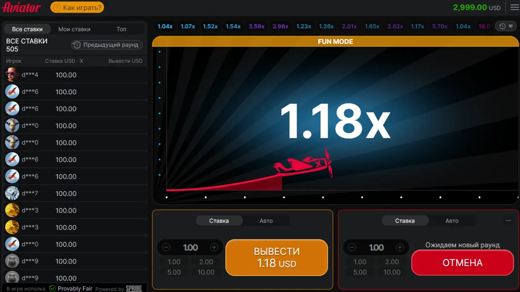The height and width of the screenshot is (292, 520).
Task: Click sunglasses avatar of player d***4
Action: 12,75
